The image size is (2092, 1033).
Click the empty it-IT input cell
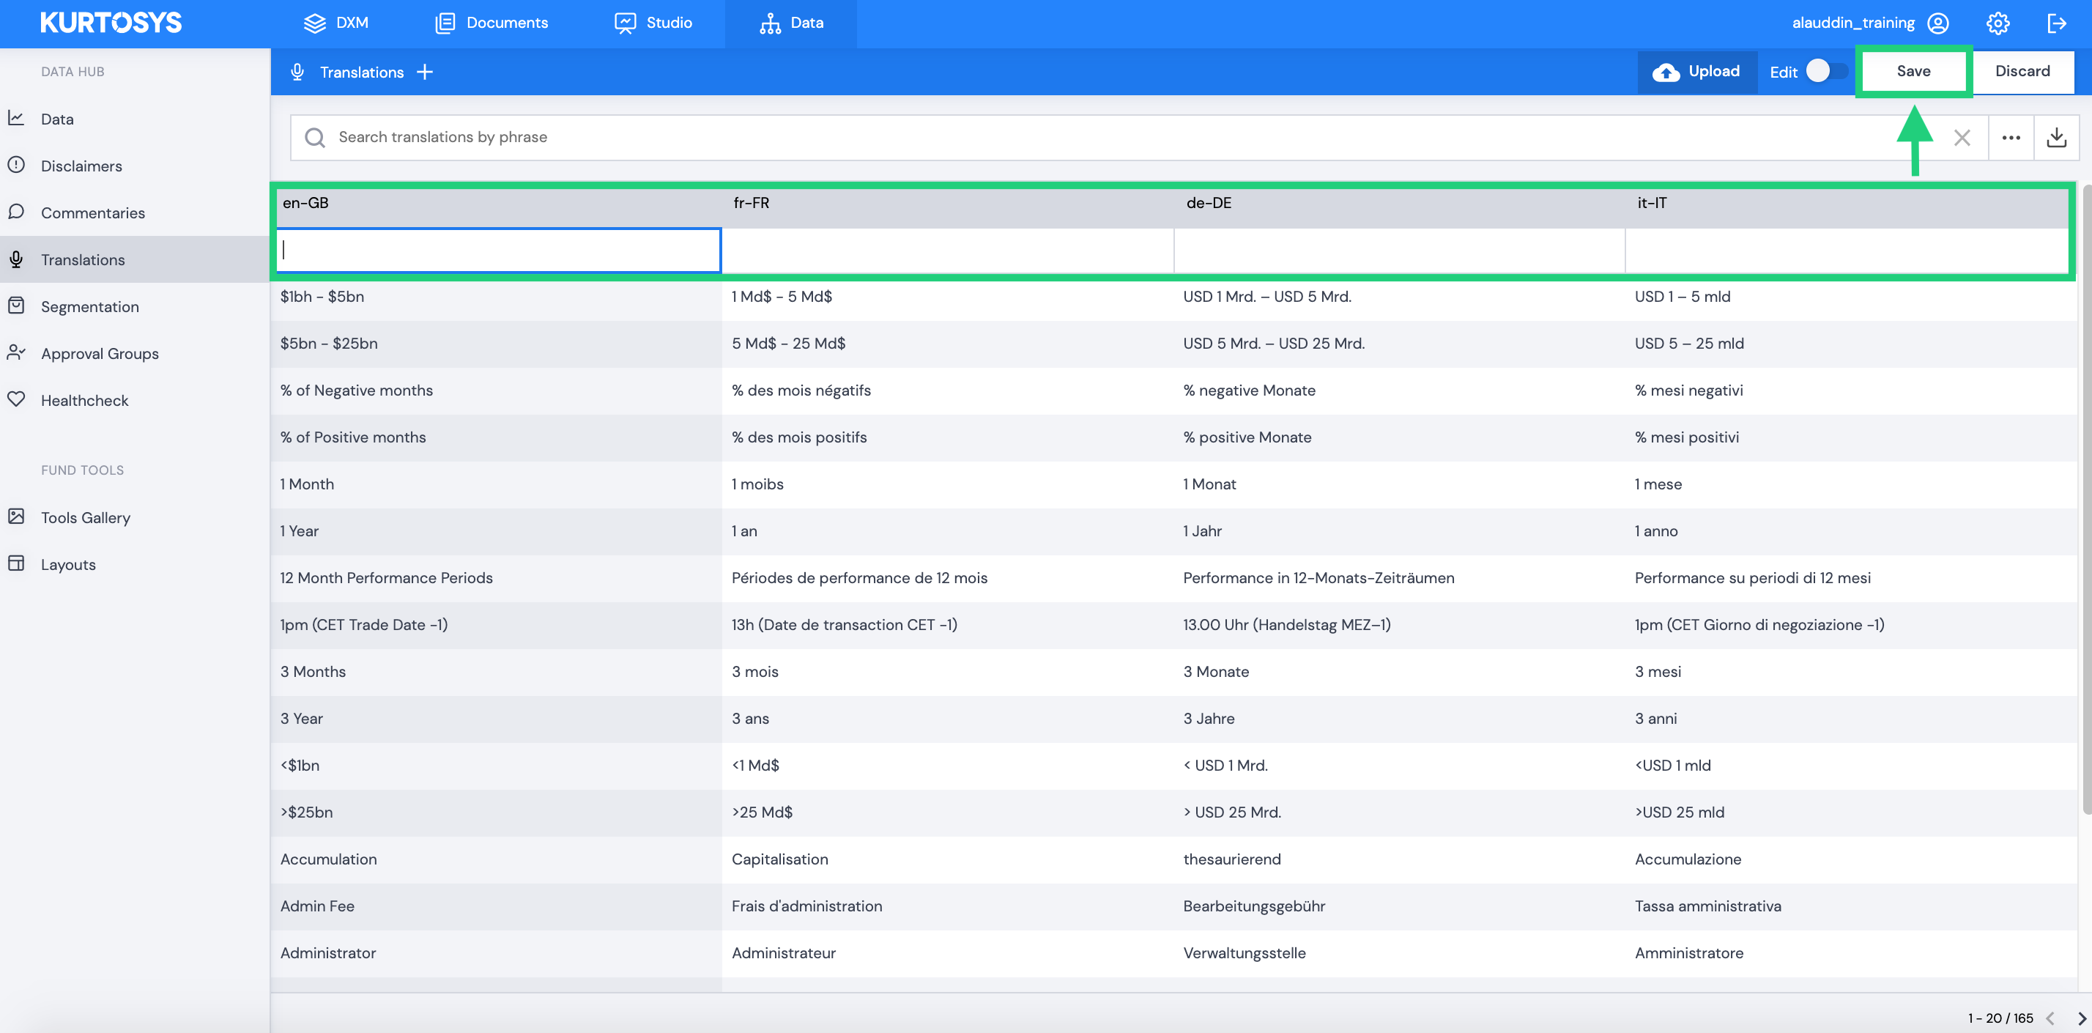[x=1847, y=250]
